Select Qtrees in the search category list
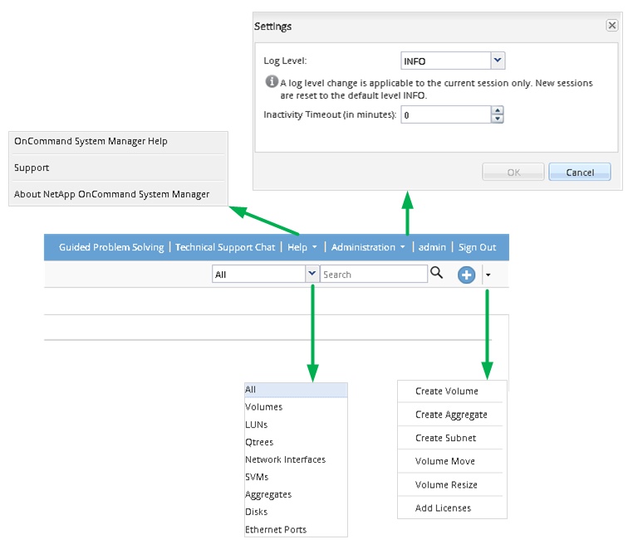633x549 pixels. [x=296, y=442]
